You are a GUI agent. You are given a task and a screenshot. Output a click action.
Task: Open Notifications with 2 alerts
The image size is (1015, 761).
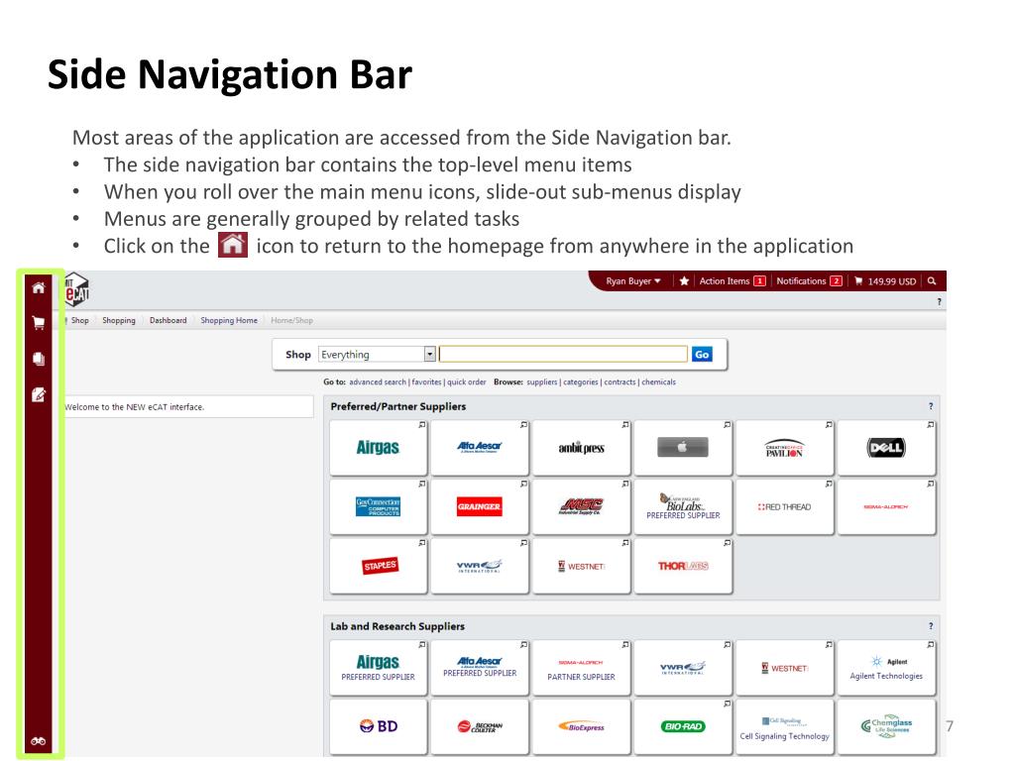pos(809,280)
